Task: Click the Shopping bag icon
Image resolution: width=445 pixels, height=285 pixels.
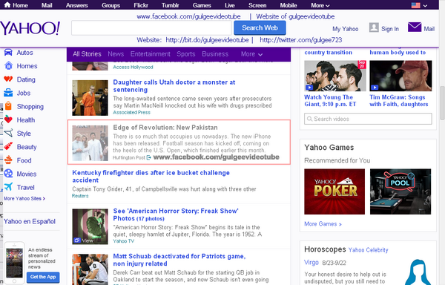Action: tap(8, 106)
